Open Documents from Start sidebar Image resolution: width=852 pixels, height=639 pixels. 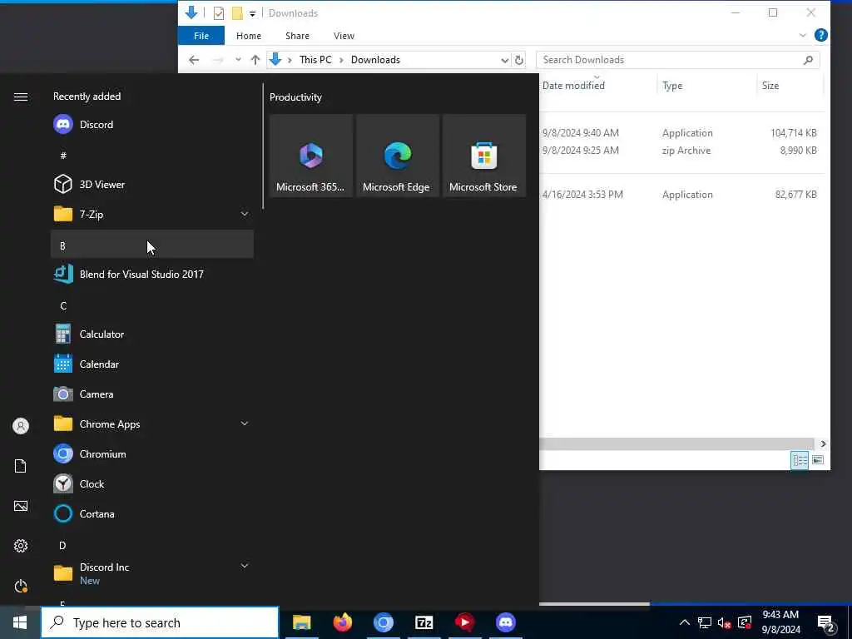coord(21,466)
